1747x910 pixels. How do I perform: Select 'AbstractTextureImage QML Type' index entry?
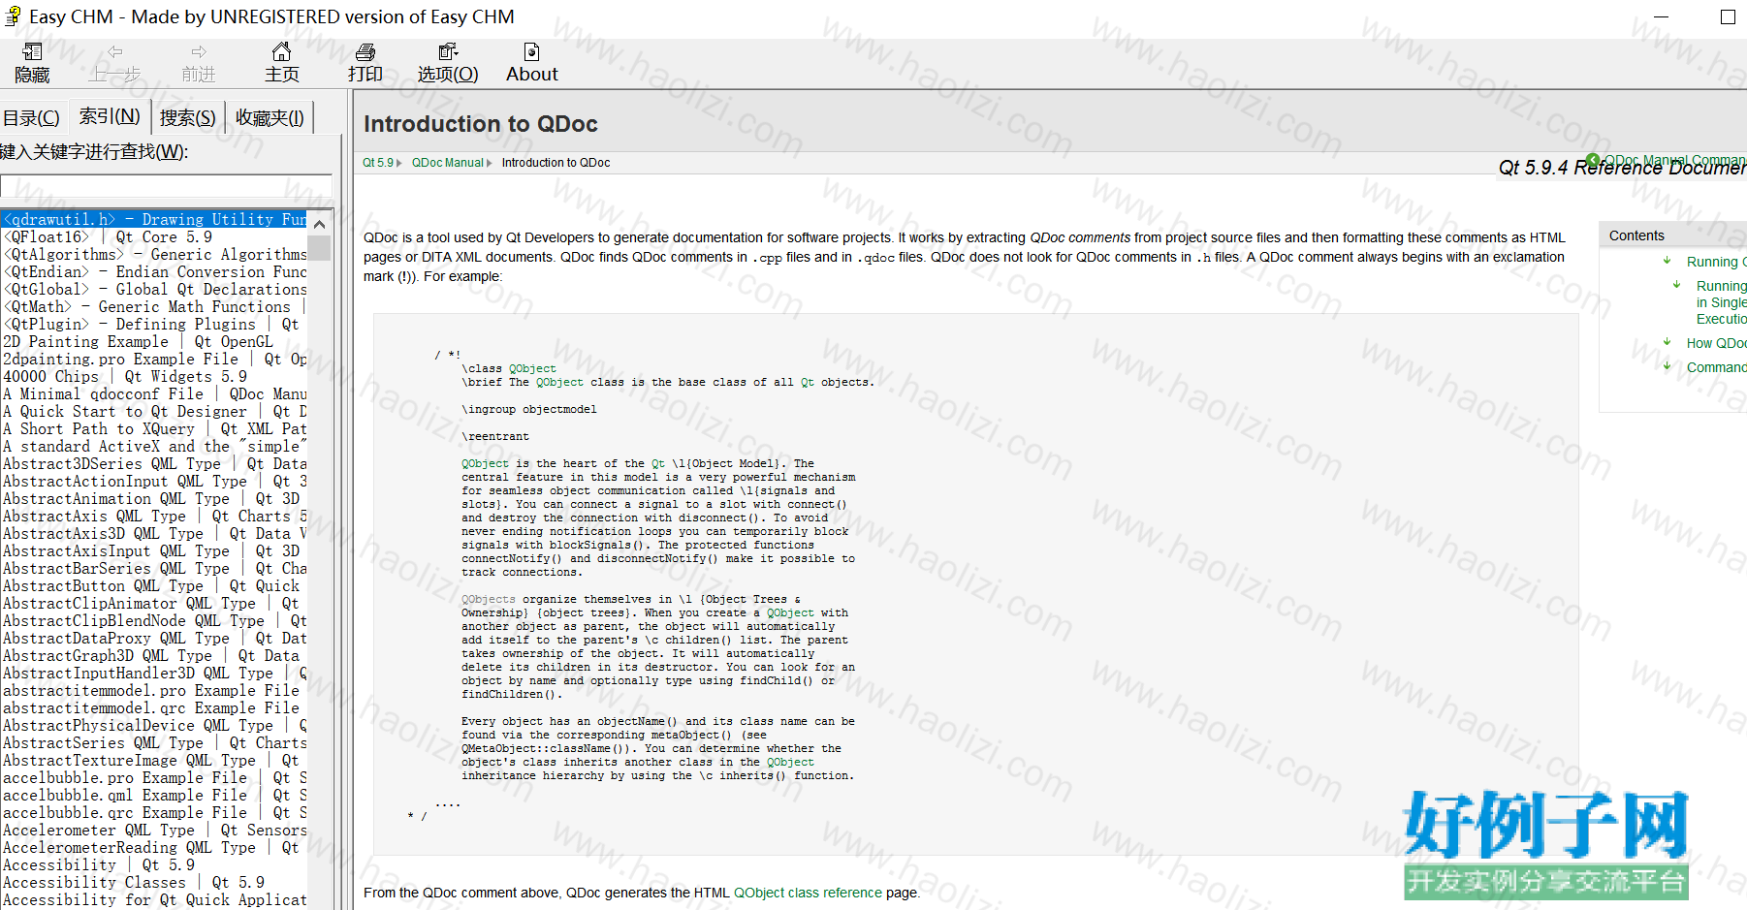coord(154,761)
